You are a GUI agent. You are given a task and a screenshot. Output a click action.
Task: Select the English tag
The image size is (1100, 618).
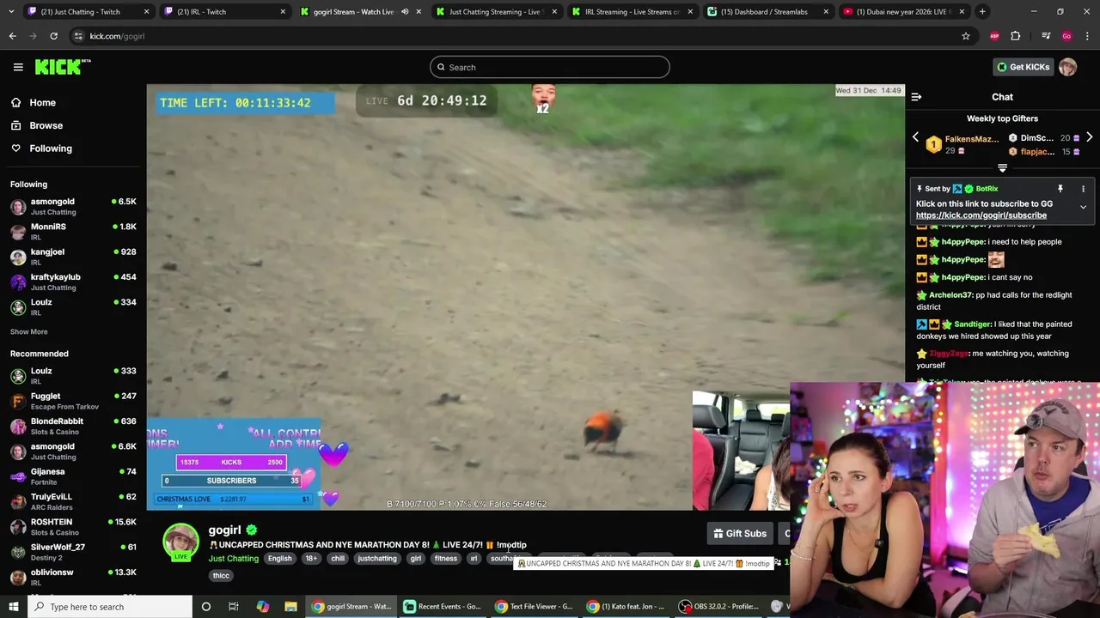coord(279,559)
